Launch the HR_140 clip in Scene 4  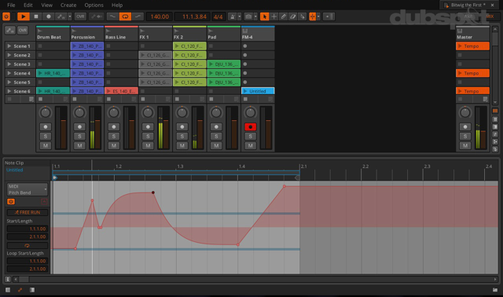40,73
